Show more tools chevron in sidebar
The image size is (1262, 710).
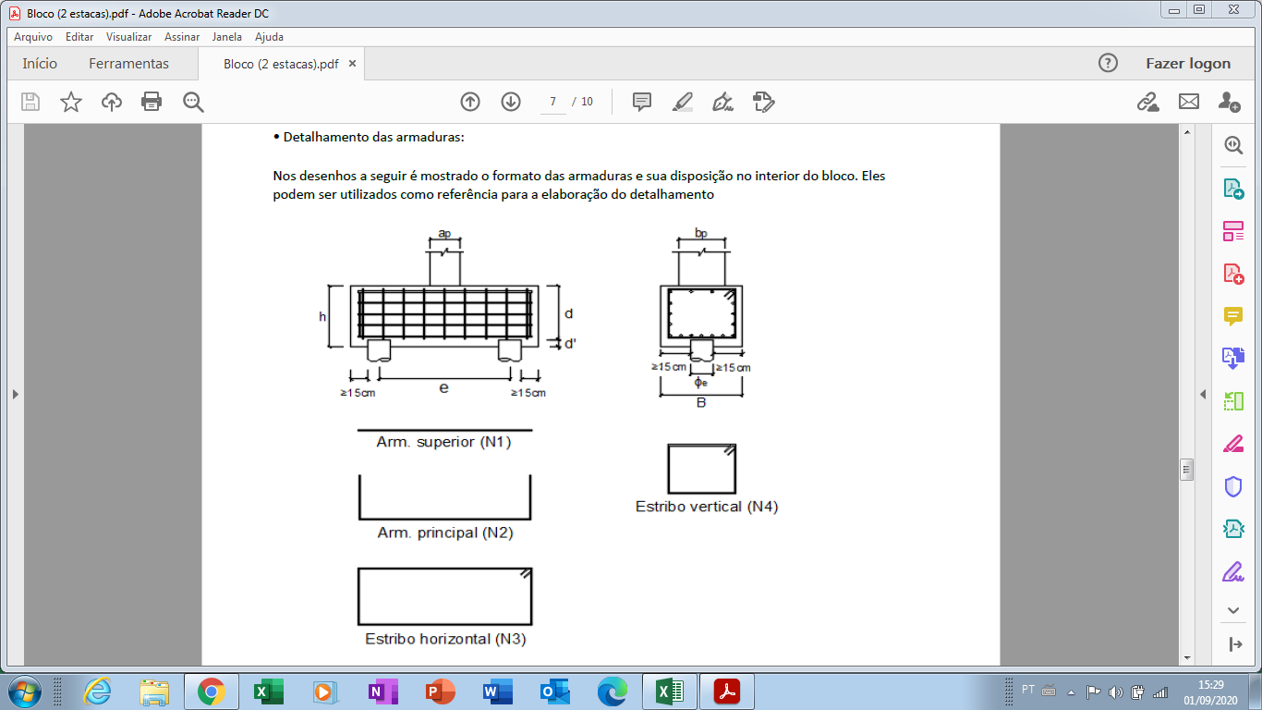click(1233, 610)
